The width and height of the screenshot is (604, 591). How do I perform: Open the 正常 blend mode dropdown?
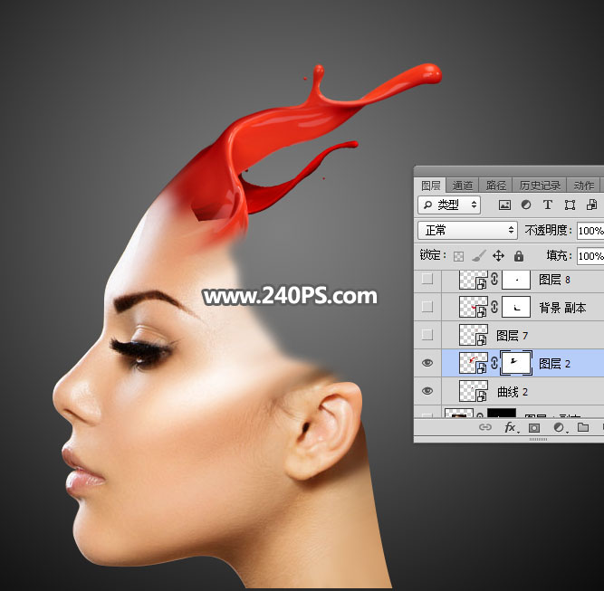(467, 230)
